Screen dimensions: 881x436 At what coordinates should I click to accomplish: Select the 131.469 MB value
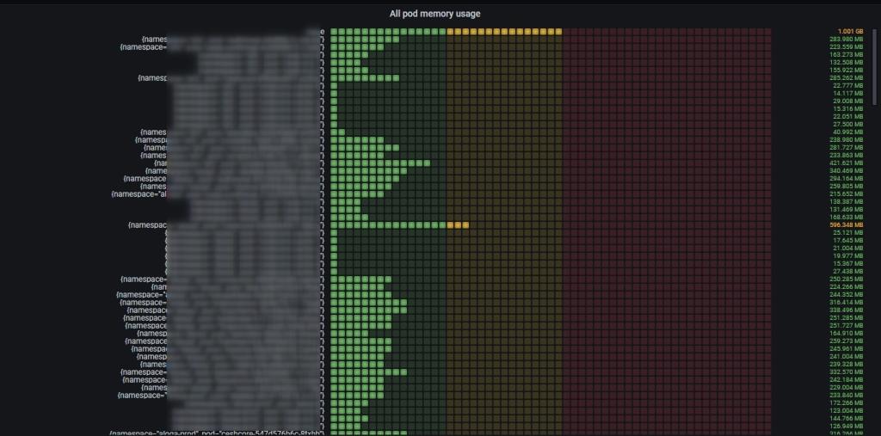(847, 209)
